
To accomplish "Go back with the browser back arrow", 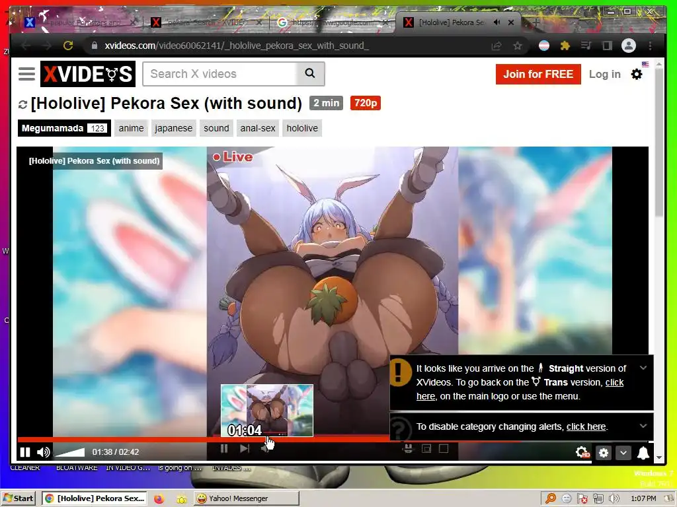I will (x=26, y=46).
